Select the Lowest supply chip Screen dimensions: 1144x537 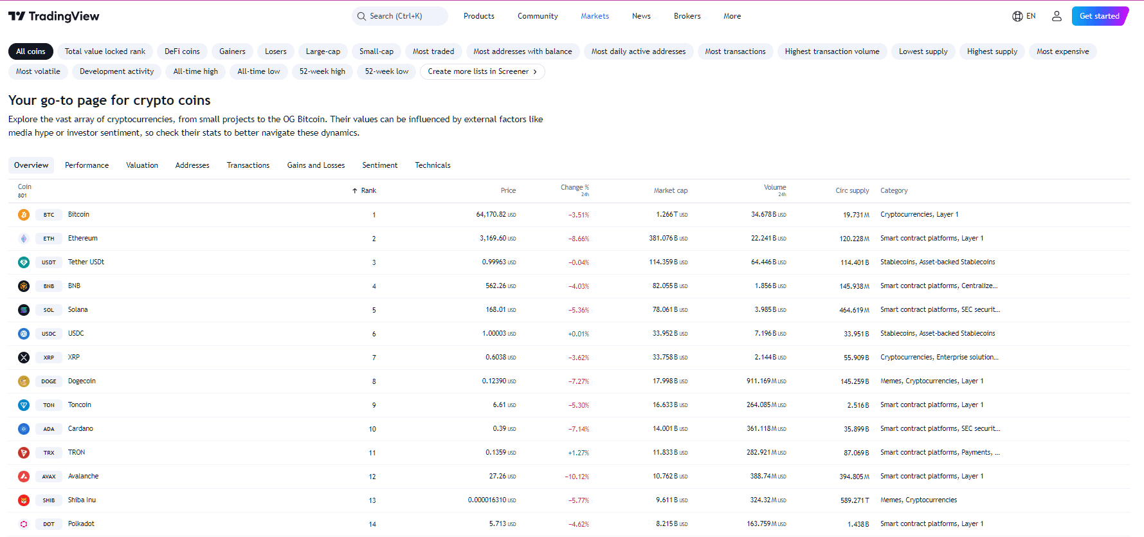(923, 51)
